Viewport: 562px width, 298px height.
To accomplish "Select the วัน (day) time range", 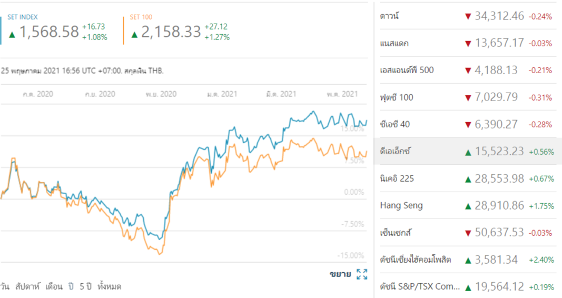I will [5, 287].
